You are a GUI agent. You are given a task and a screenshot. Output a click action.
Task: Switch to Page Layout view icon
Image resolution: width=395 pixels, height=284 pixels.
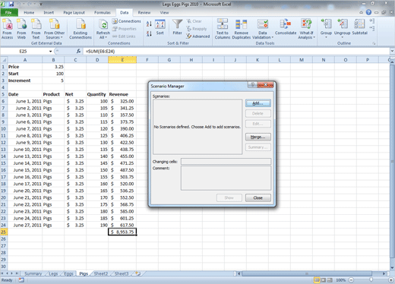324,280
